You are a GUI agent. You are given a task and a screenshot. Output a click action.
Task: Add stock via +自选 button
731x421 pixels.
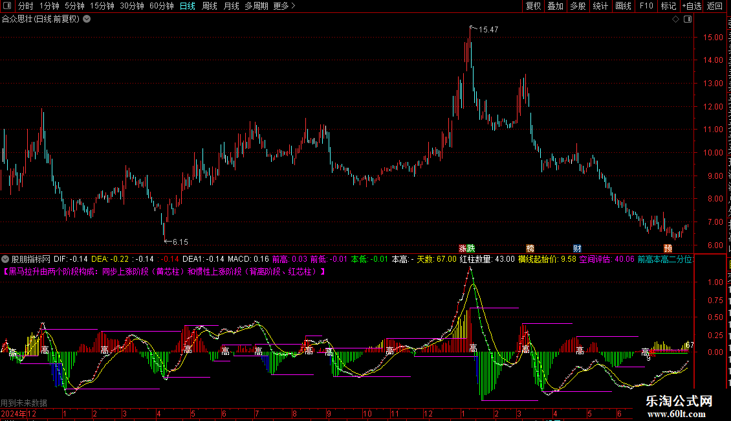[x=692, y=6]
